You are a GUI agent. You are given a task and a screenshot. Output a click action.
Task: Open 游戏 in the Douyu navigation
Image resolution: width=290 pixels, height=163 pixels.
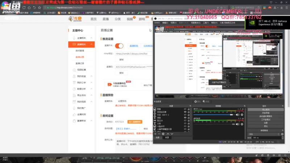(142, 19)
